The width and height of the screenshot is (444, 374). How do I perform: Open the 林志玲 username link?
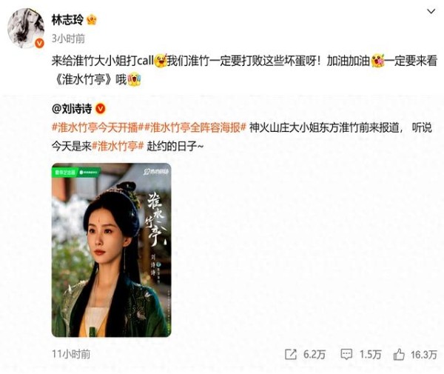(67, 20)
